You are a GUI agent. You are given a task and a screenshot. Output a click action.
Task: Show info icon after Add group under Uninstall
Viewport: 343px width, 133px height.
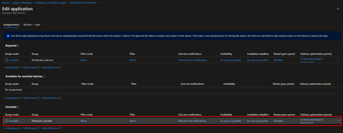pyautogui.click(x=19, y=128)
